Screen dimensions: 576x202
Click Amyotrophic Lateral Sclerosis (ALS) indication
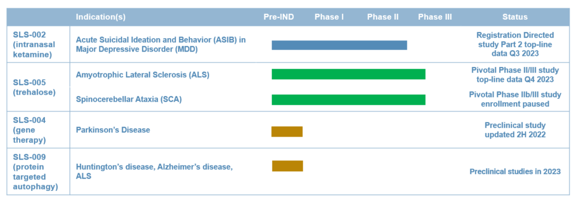(142, 75)
